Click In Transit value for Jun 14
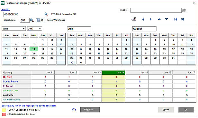 (x=113, y=86)
